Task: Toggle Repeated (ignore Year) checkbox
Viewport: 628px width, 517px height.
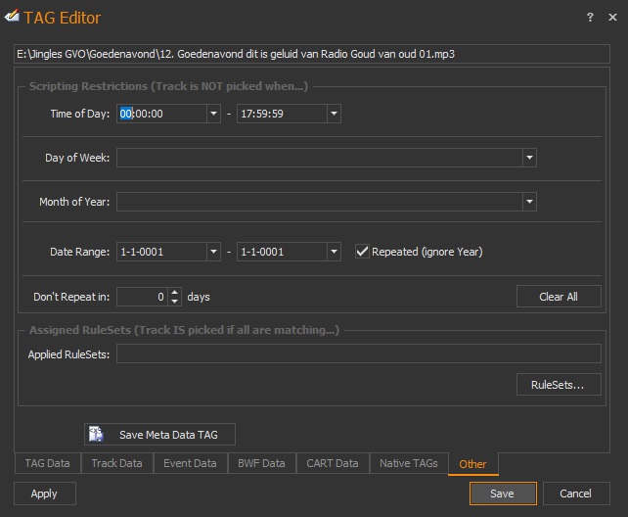Action: point(362,252)
